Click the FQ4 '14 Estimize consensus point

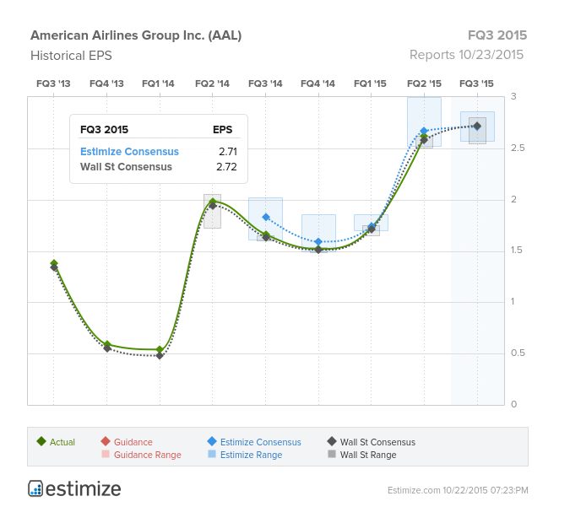pos(318,241)
